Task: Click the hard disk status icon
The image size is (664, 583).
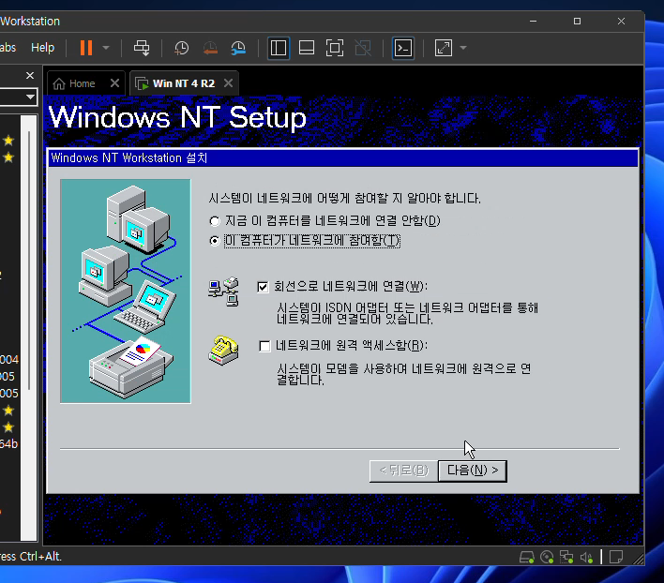Action: pos(526,557)
